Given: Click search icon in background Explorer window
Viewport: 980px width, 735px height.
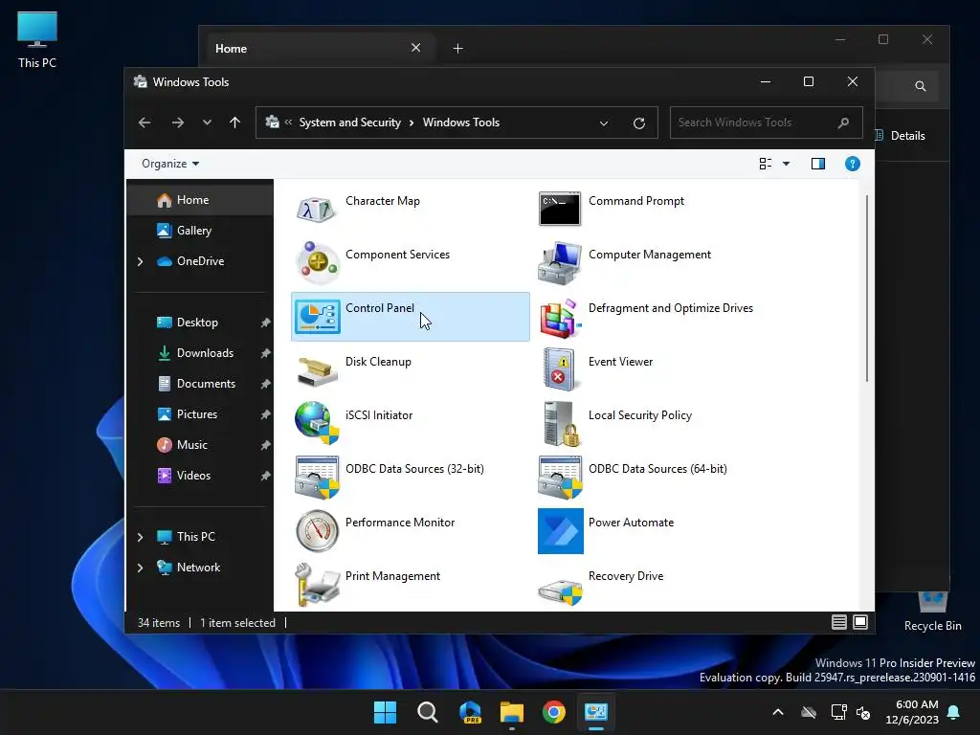Looking at the screenshot, I should pyautogui.click(x=920, y=86).
